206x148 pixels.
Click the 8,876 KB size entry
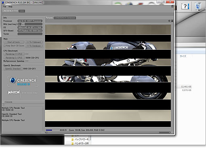click(187, 90)
